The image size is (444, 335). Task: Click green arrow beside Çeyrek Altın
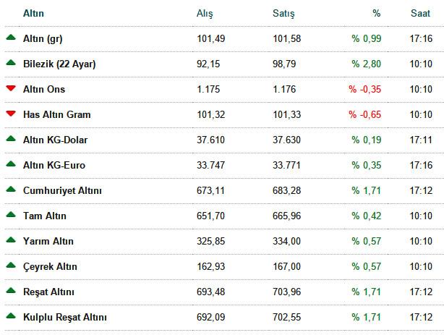[11, 265]
